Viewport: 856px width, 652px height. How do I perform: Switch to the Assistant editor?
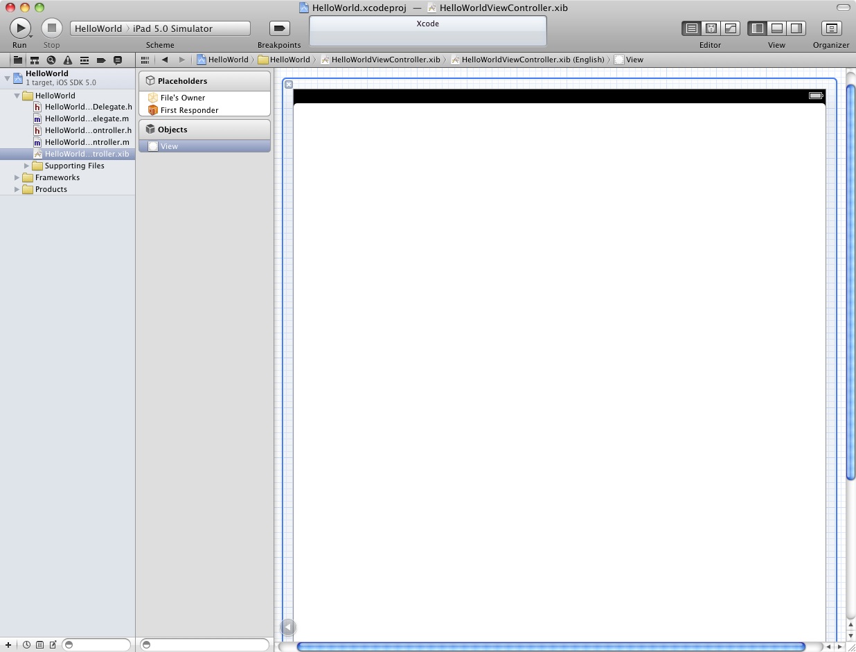coord(711,28)
